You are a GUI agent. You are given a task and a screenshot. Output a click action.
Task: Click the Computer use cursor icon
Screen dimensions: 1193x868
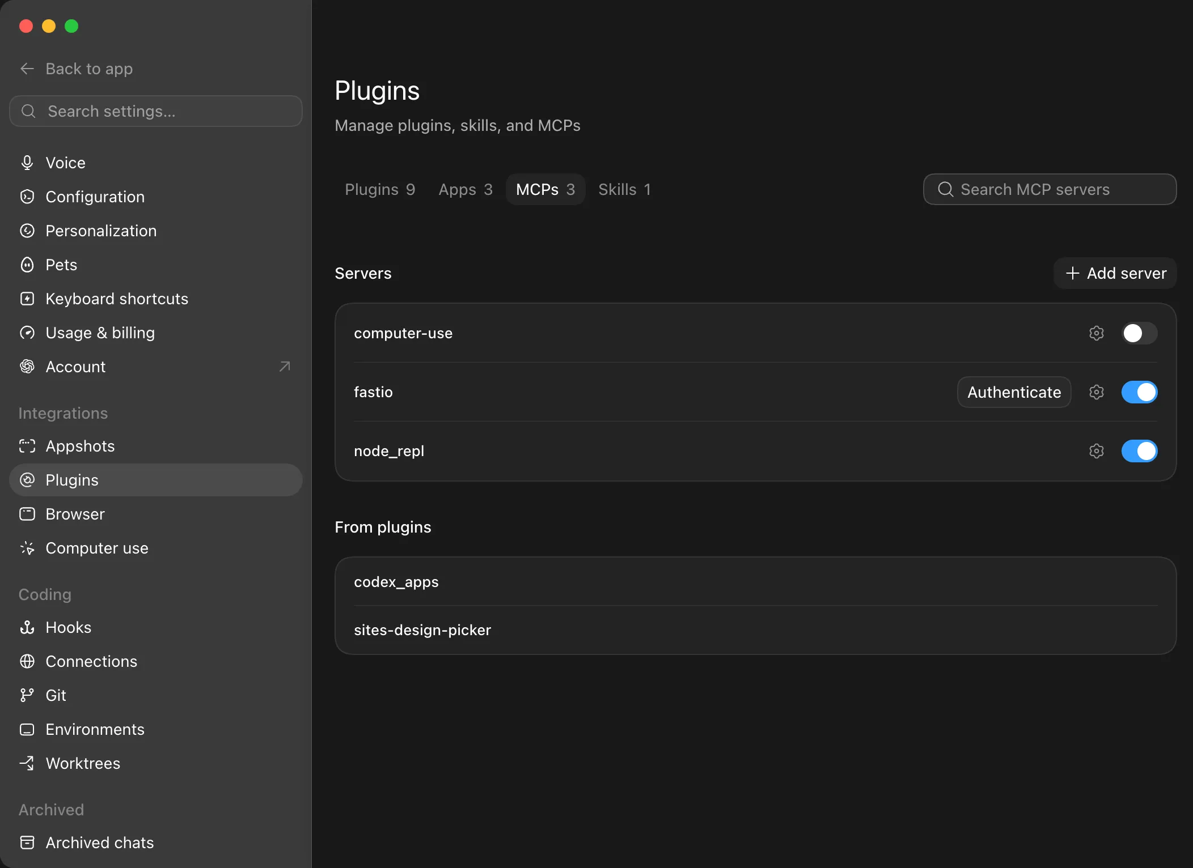click(27, 548)
